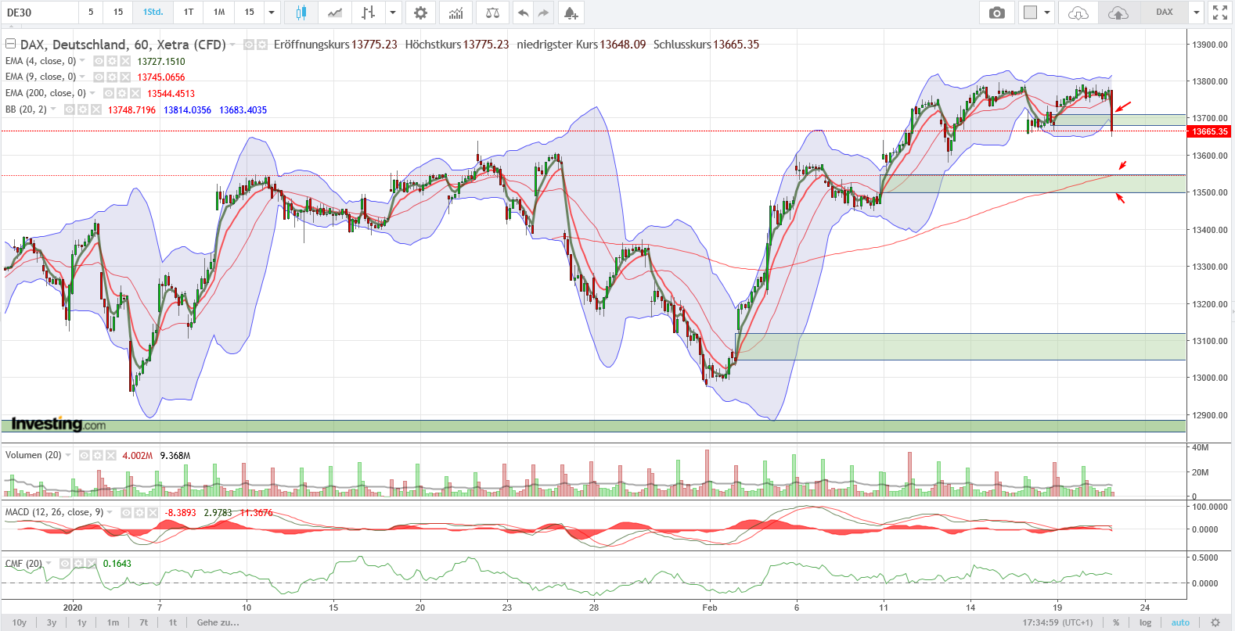Image resolution: width=1235 pixels, height=631 pixels.
Task: Hide the EMA 200 indicator
Action: pyautogui.click(x=109, y=93)
